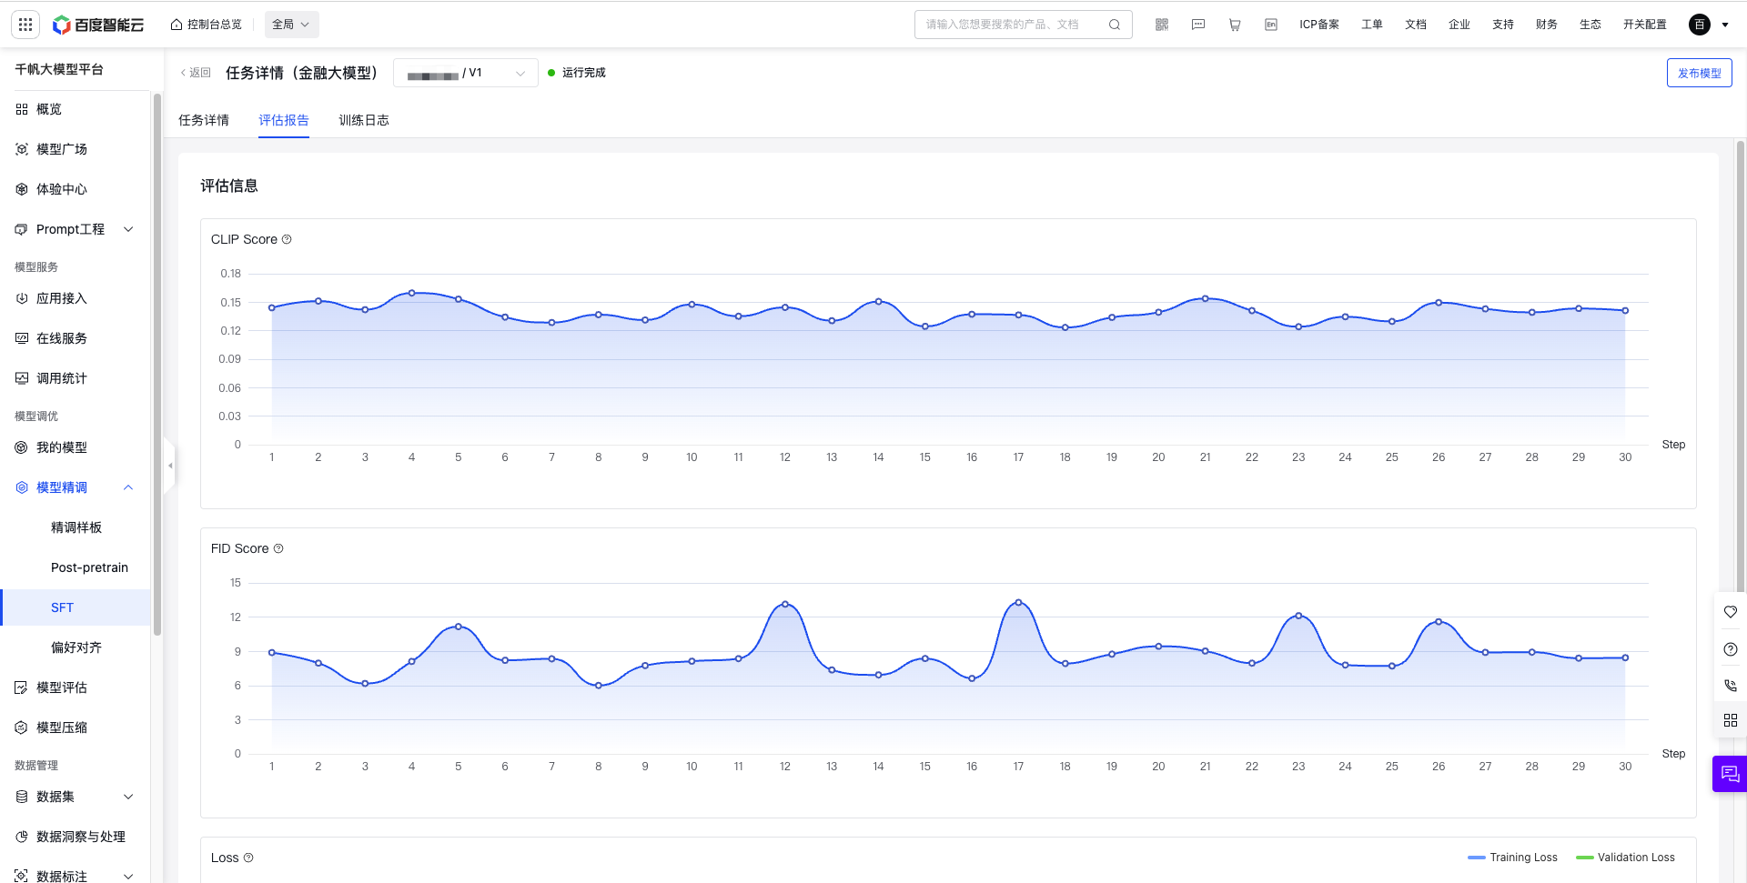Open the account dropdown arrow
The width and height of the screenshot is (1747, 883).
coord(1725,25)
